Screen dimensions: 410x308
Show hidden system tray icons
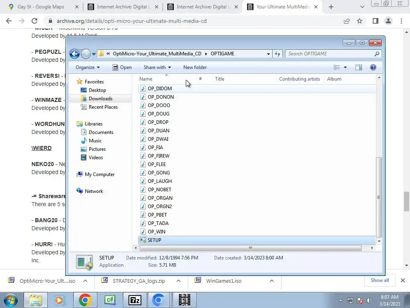(x=340, y=300)
